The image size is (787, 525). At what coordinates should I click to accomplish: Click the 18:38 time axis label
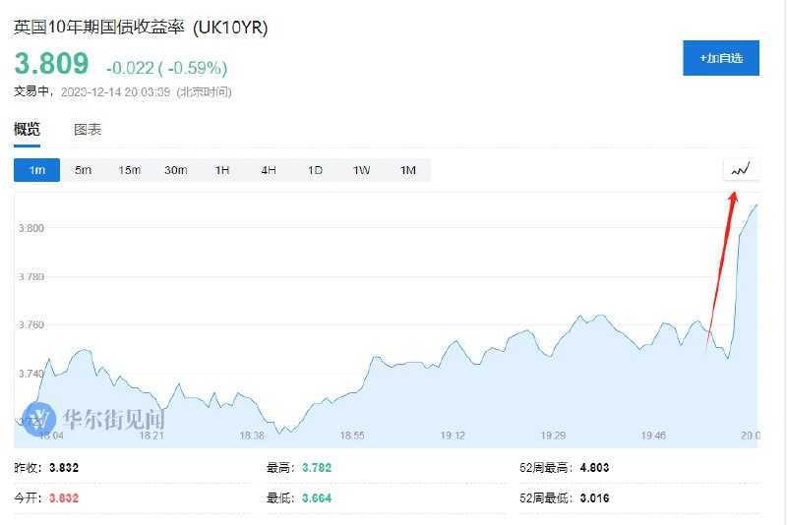point(252,436)
